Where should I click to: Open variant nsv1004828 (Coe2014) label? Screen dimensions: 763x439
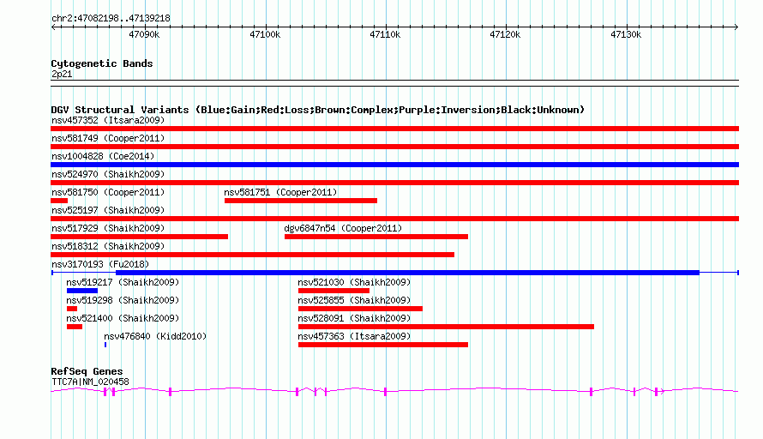point(103,156)
